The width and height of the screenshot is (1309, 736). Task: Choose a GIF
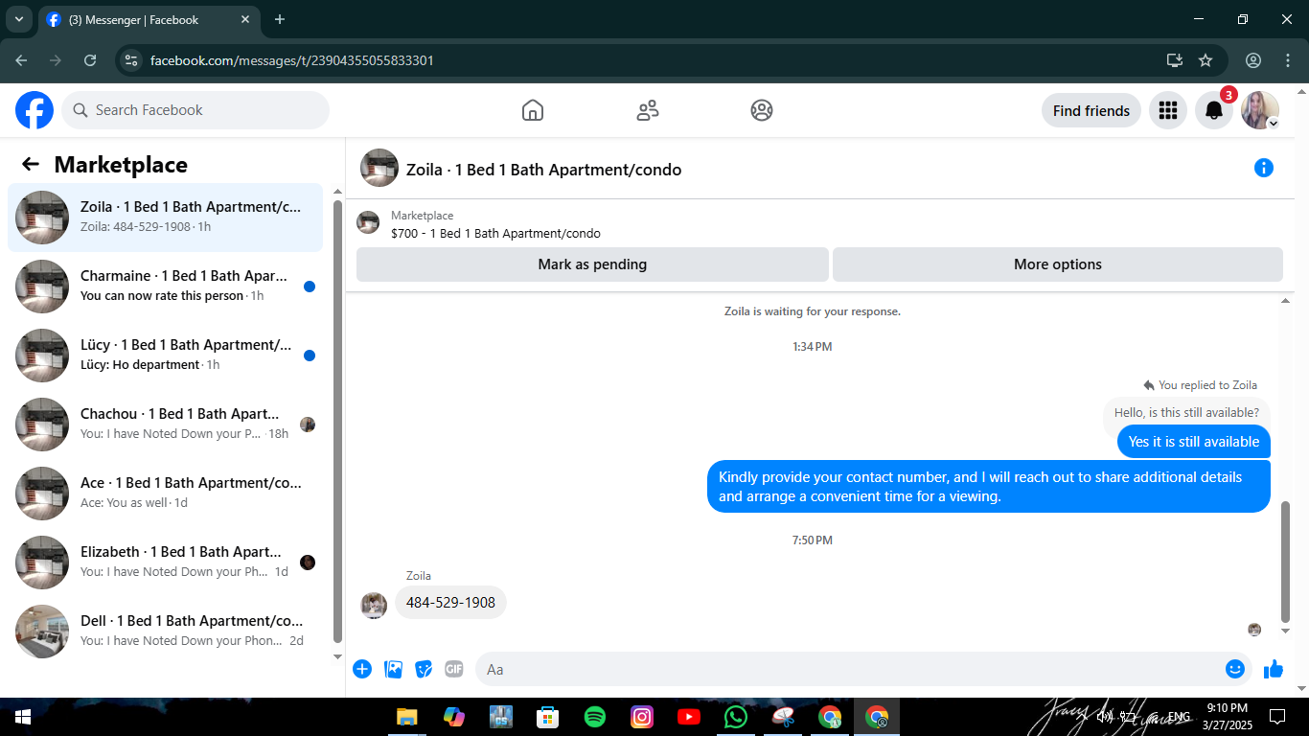pos(454,669)
